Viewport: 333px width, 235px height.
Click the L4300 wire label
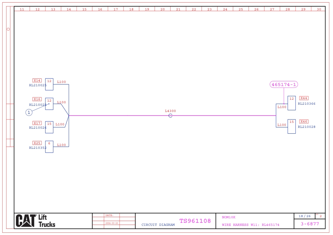point(170,111)
